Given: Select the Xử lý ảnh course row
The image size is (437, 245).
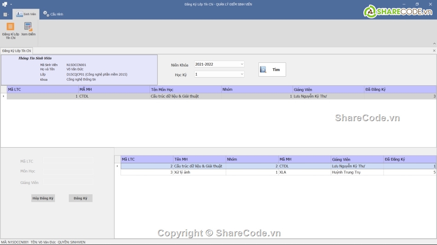Looking at the screenshot, I should pos(198,173).
